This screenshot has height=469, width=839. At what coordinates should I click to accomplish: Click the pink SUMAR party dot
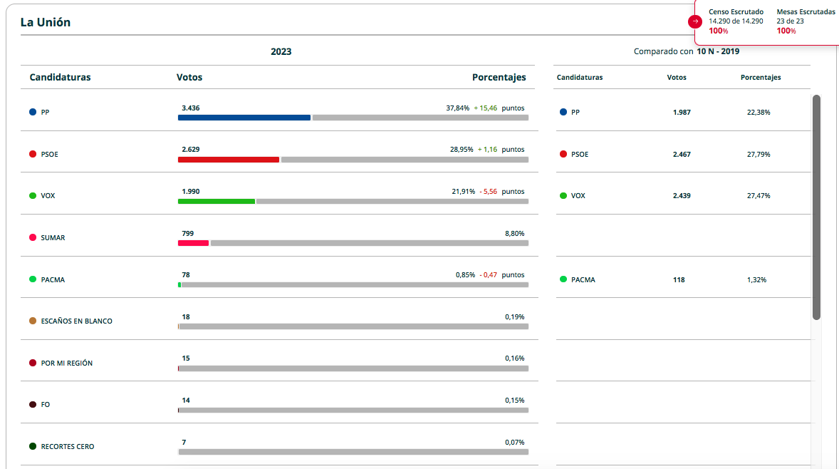coord(33,237)
